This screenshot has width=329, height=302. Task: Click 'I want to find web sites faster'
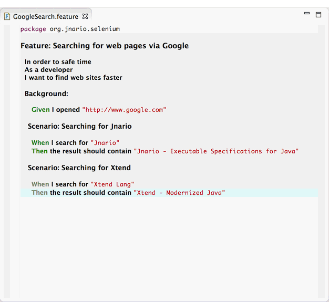click(x=73, y=77)
